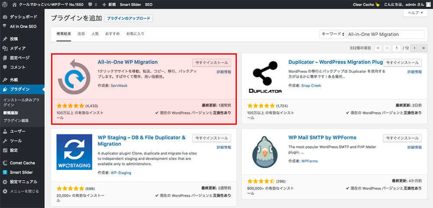433x208 pixels.
Task: Switch to the 注目 tab
Action: 81,34
